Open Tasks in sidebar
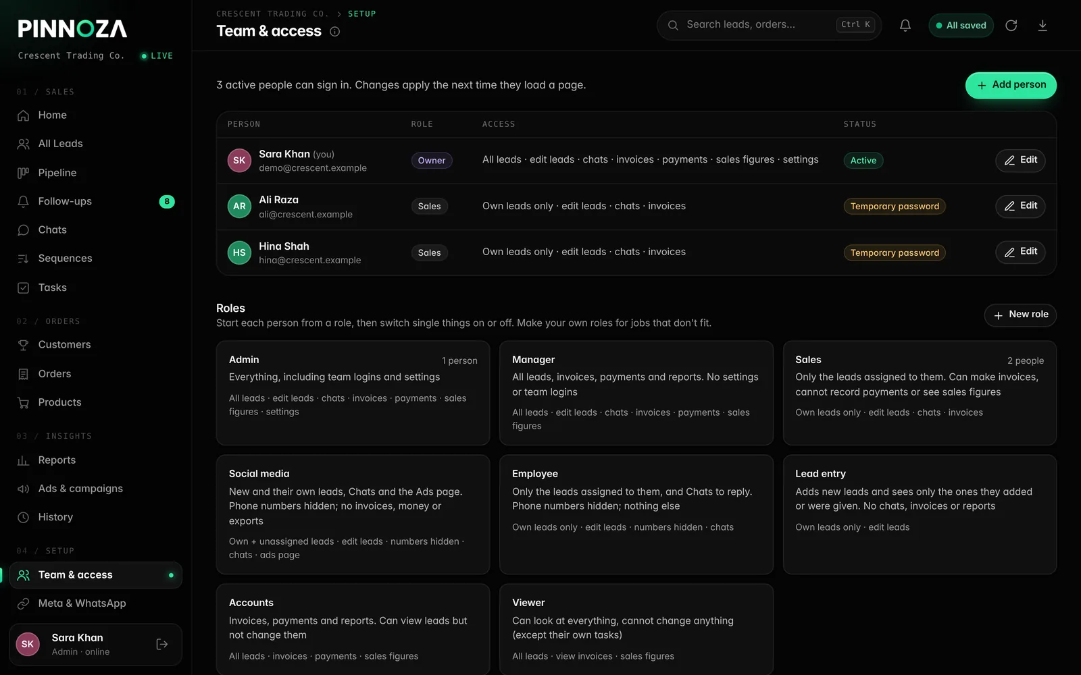 [95, 288]
